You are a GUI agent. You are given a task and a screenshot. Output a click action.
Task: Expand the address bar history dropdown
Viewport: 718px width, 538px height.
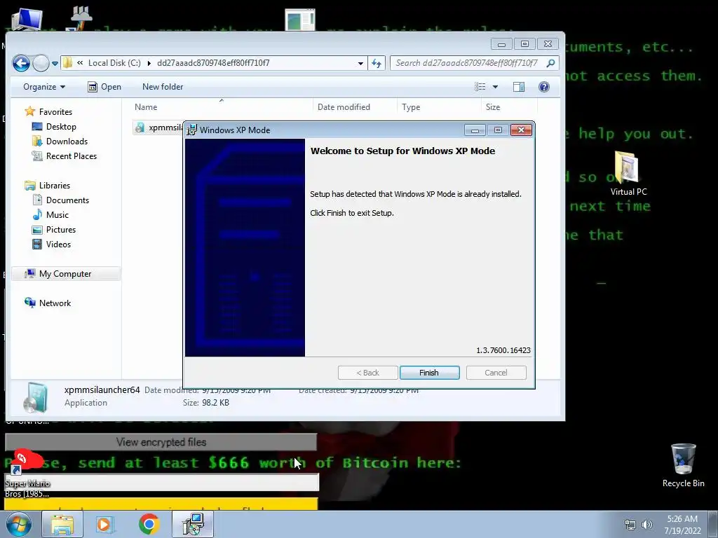pos(360,64)
